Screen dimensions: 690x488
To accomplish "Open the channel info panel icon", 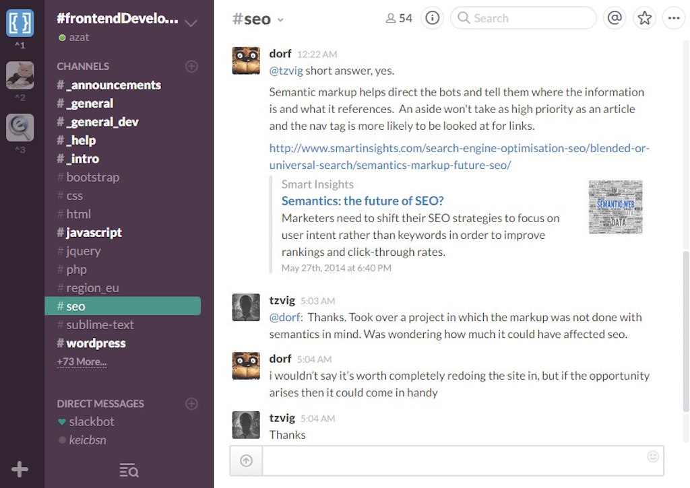I will 432,18.
